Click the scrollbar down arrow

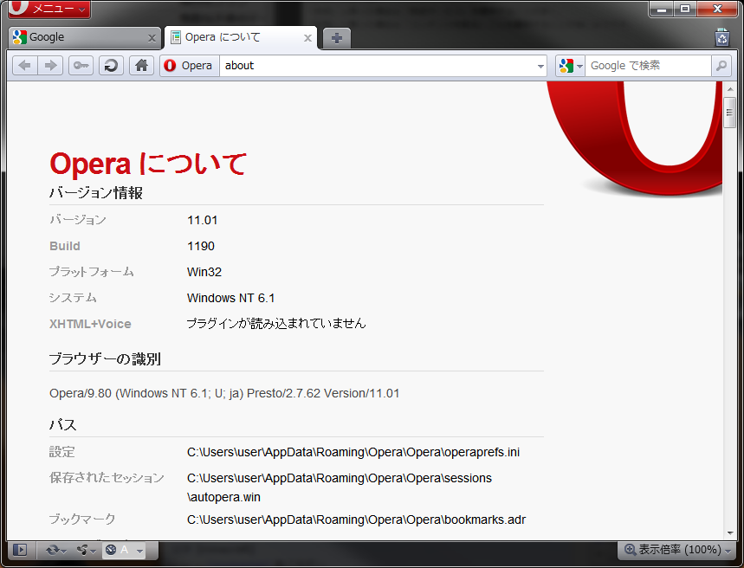[x=730, y=532]
